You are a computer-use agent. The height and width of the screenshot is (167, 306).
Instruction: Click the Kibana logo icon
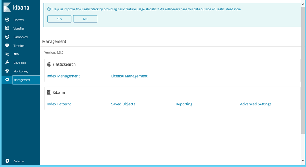7,7
